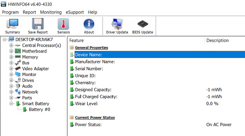Click the Network tree icon
The height and width of the screenshot is (136, 245).
(x=18, y=92)
